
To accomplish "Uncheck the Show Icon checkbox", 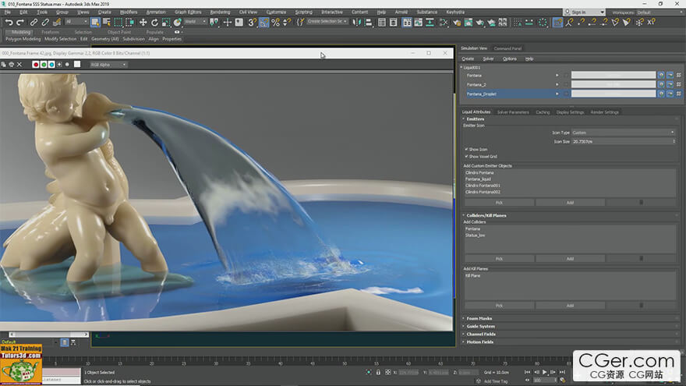I will (466, 149).
